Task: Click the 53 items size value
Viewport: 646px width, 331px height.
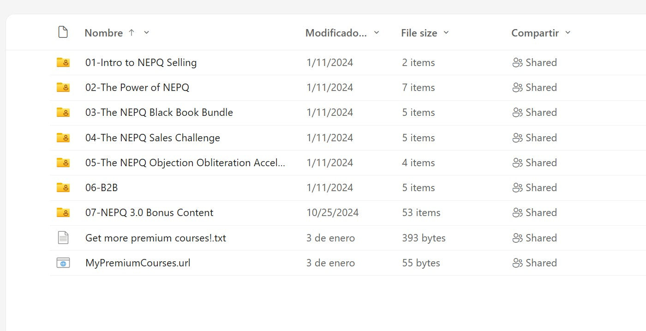Action: [x=421, y=212]
